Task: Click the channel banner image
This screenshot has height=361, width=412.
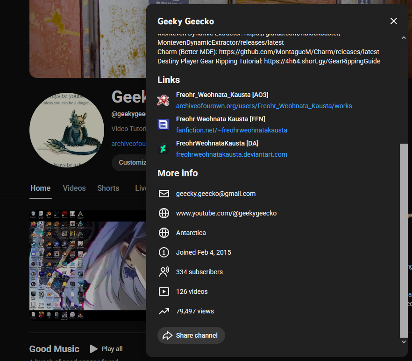Action: point(88,39)
